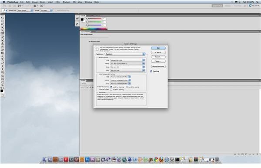Launch Lightroom from the Dock
This screenshot has height=168, width=261.
(71, 160)
